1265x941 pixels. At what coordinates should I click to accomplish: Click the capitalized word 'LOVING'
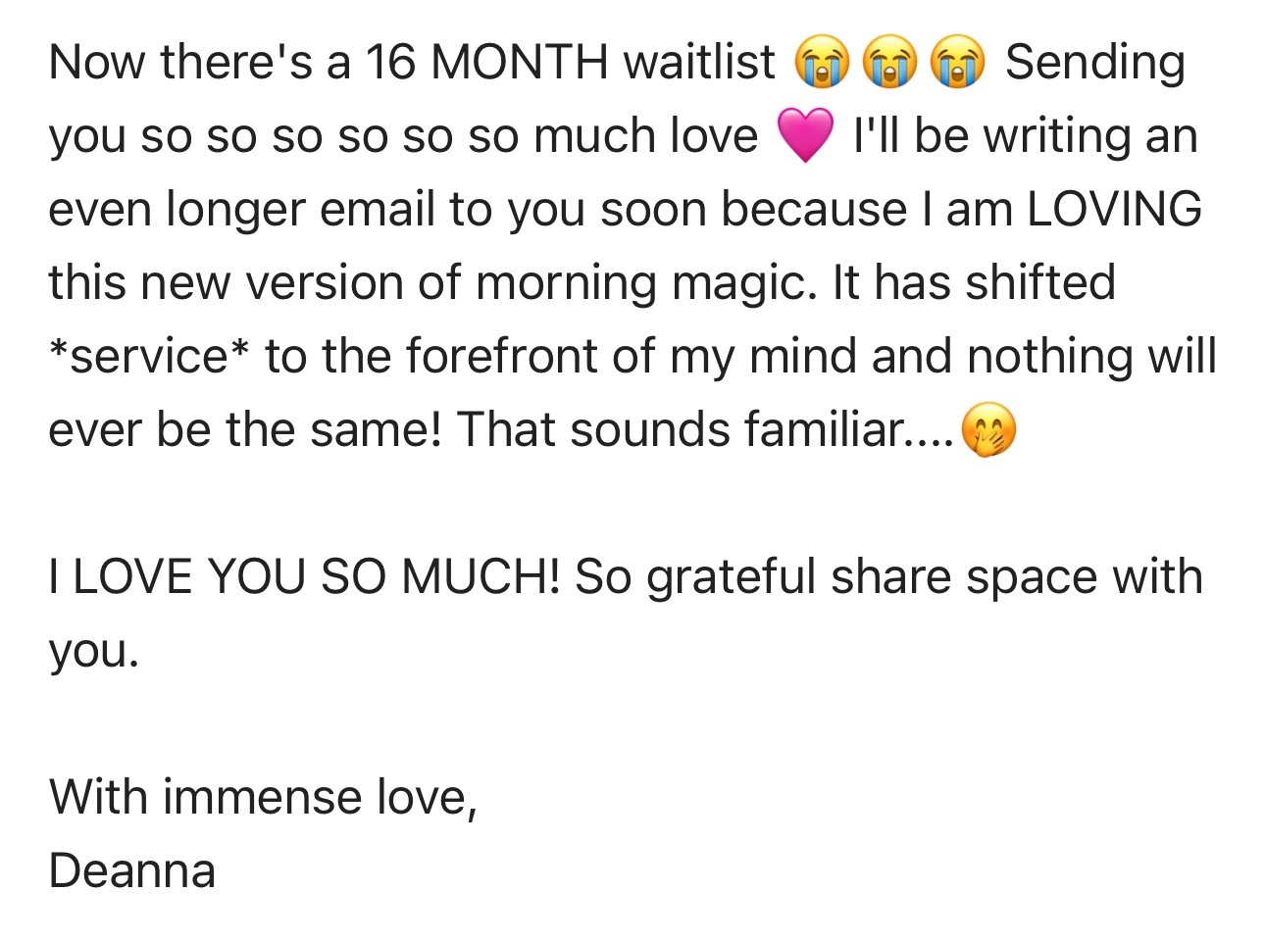1114,209
